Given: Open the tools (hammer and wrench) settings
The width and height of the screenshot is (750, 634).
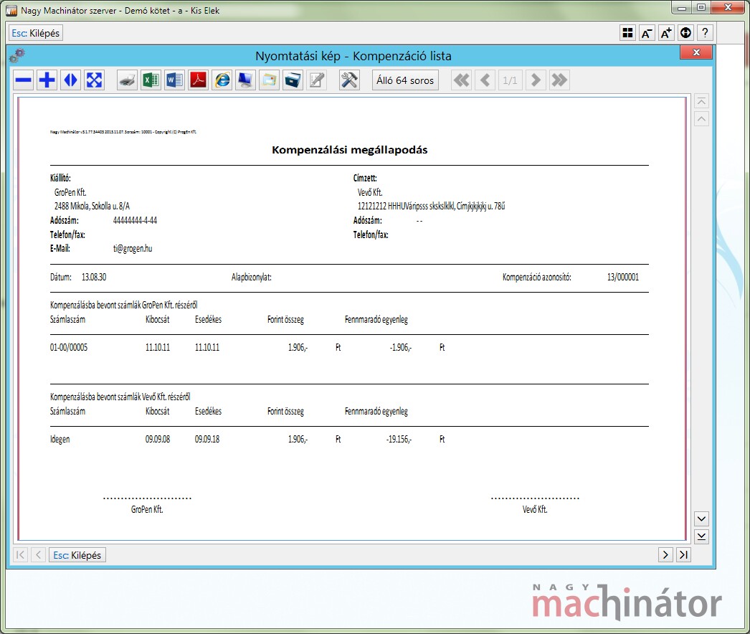Looking at the screenshot, I should click(x=349, y=80).
